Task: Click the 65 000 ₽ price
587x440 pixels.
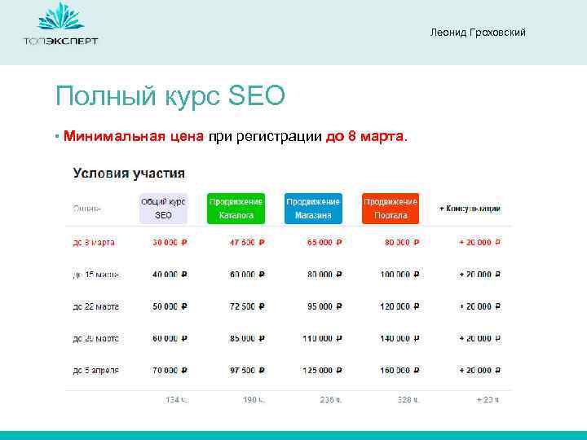Action: tap(324, 243)
